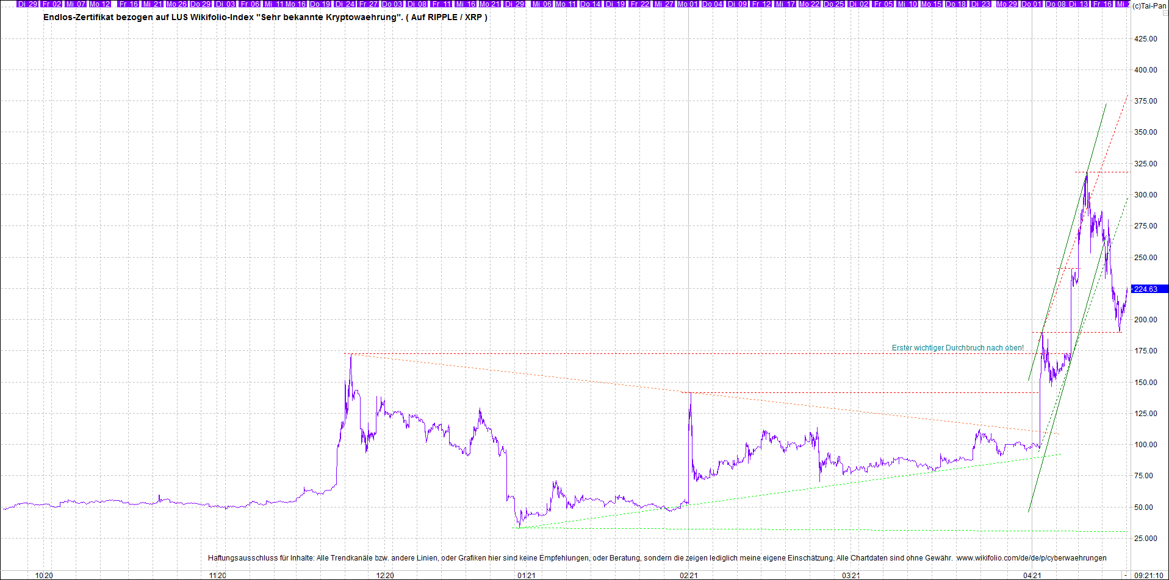The height and width of the screenshot is (580, 1169).
Task: Select the 10|20 month label on time axis
Action: coord(44,575)
